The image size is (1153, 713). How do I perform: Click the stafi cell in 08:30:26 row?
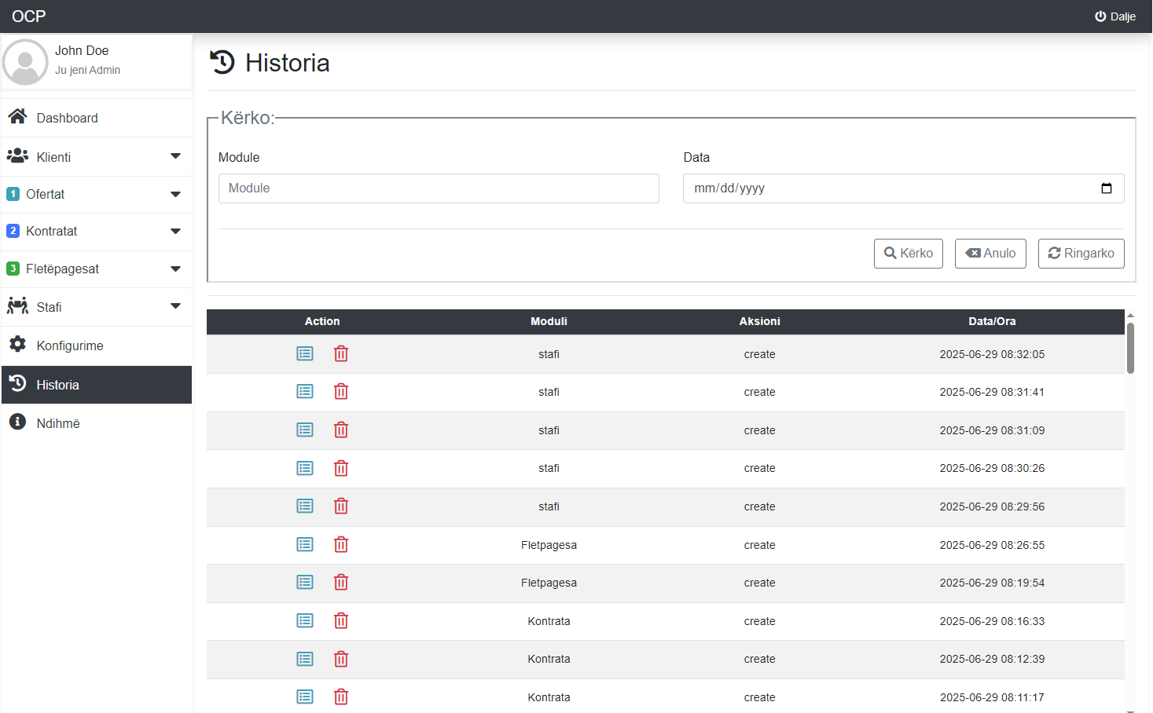tap(549, 468)
